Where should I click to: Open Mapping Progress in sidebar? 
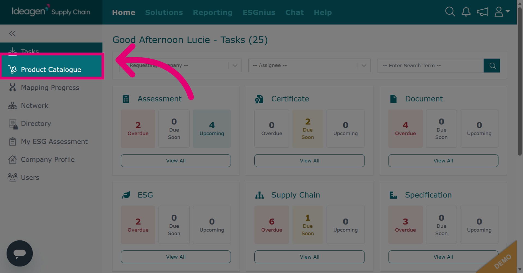click(x=51, y=87)
